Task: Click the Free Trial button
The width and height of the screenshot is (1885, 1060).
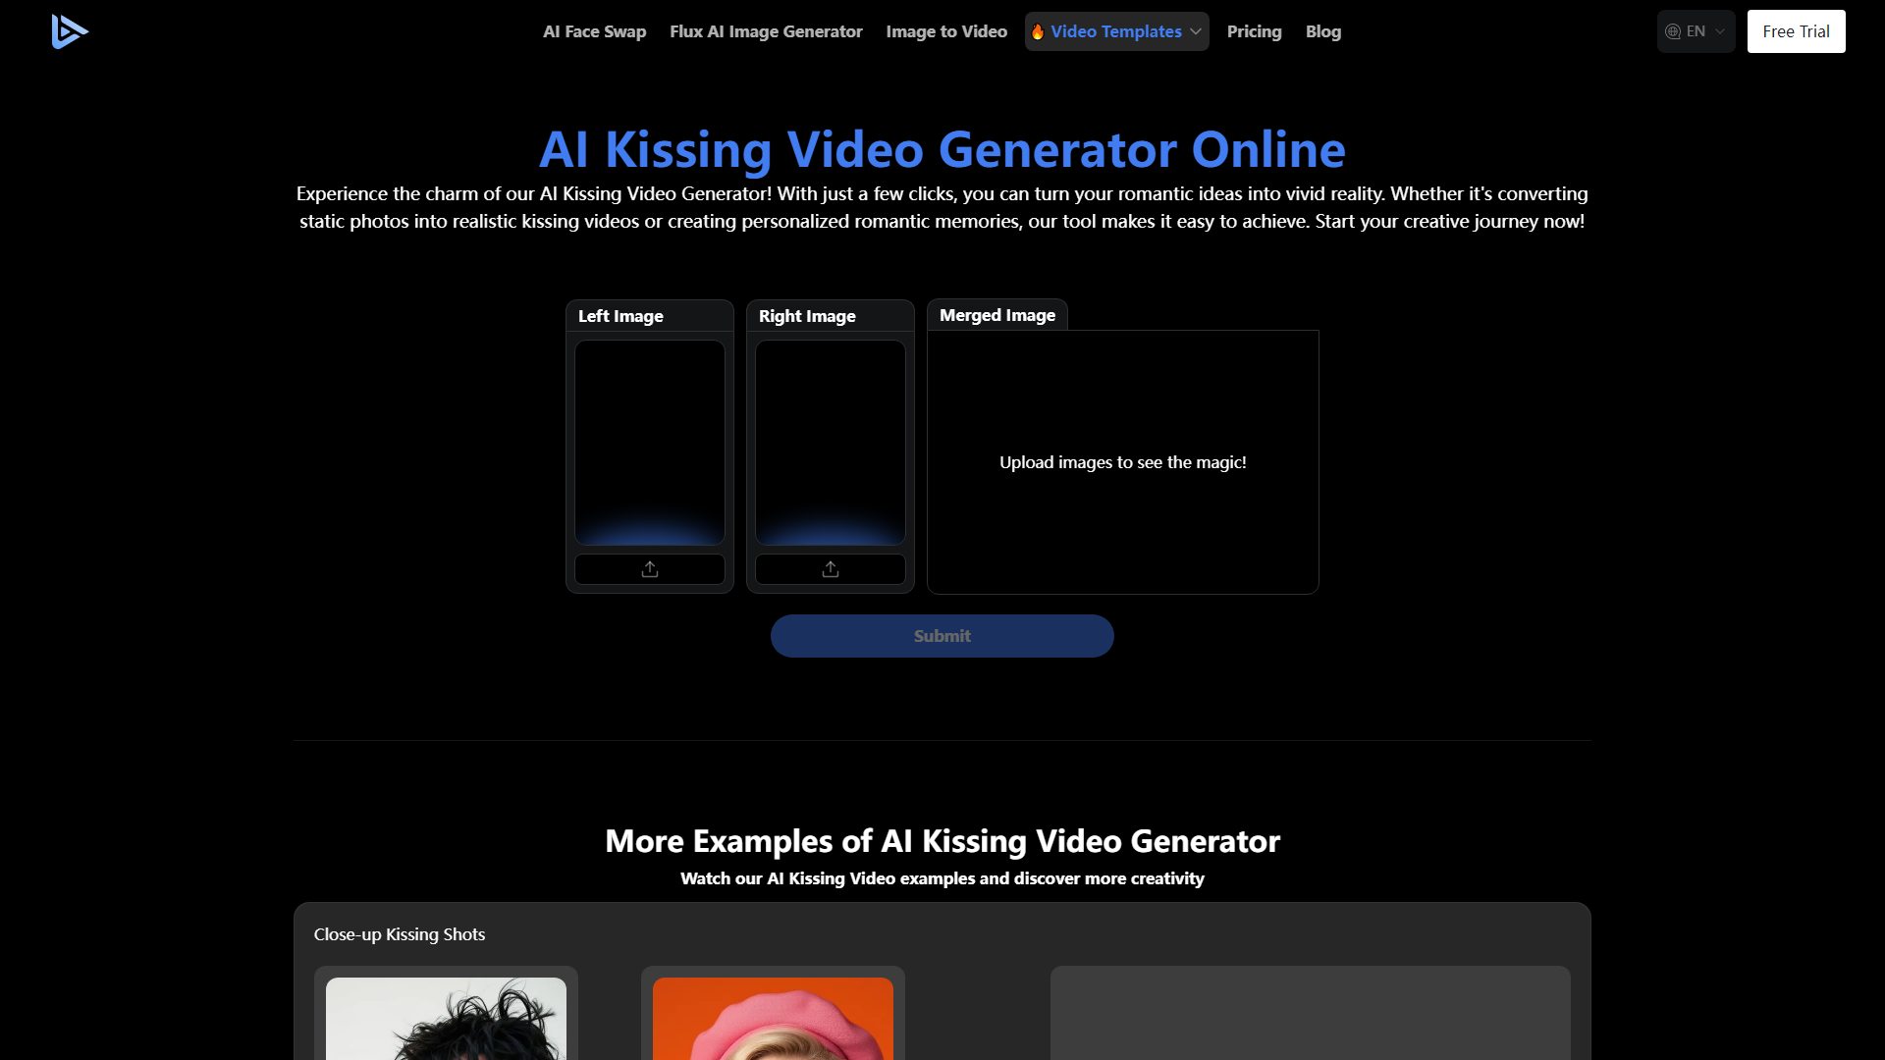Action: click(x=1797, y=31)
